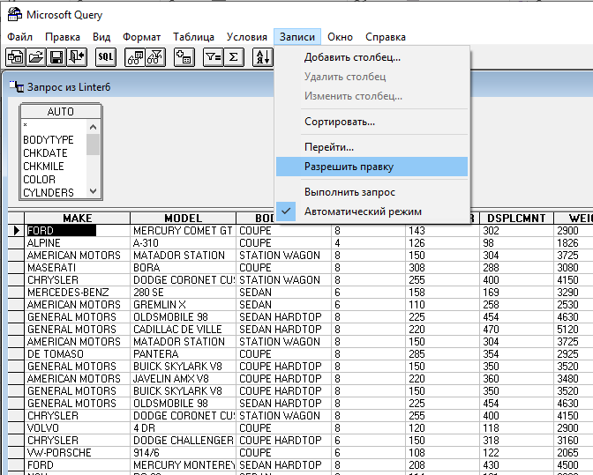The width and height of the screenshot is (593, 475).
Task: Click the Sigma totals icon
Action: point(234,57)
